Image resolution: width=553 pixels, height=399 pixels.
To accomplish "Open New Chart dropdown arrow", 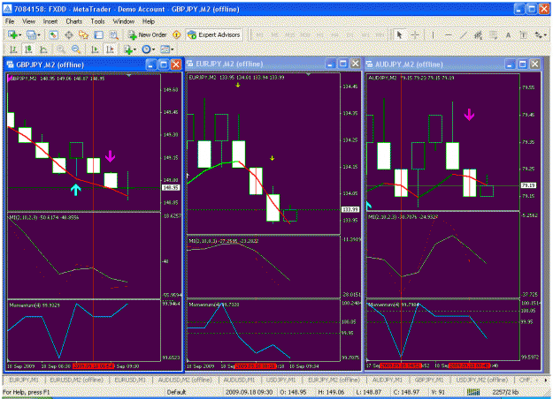I will tap(20, 35).
